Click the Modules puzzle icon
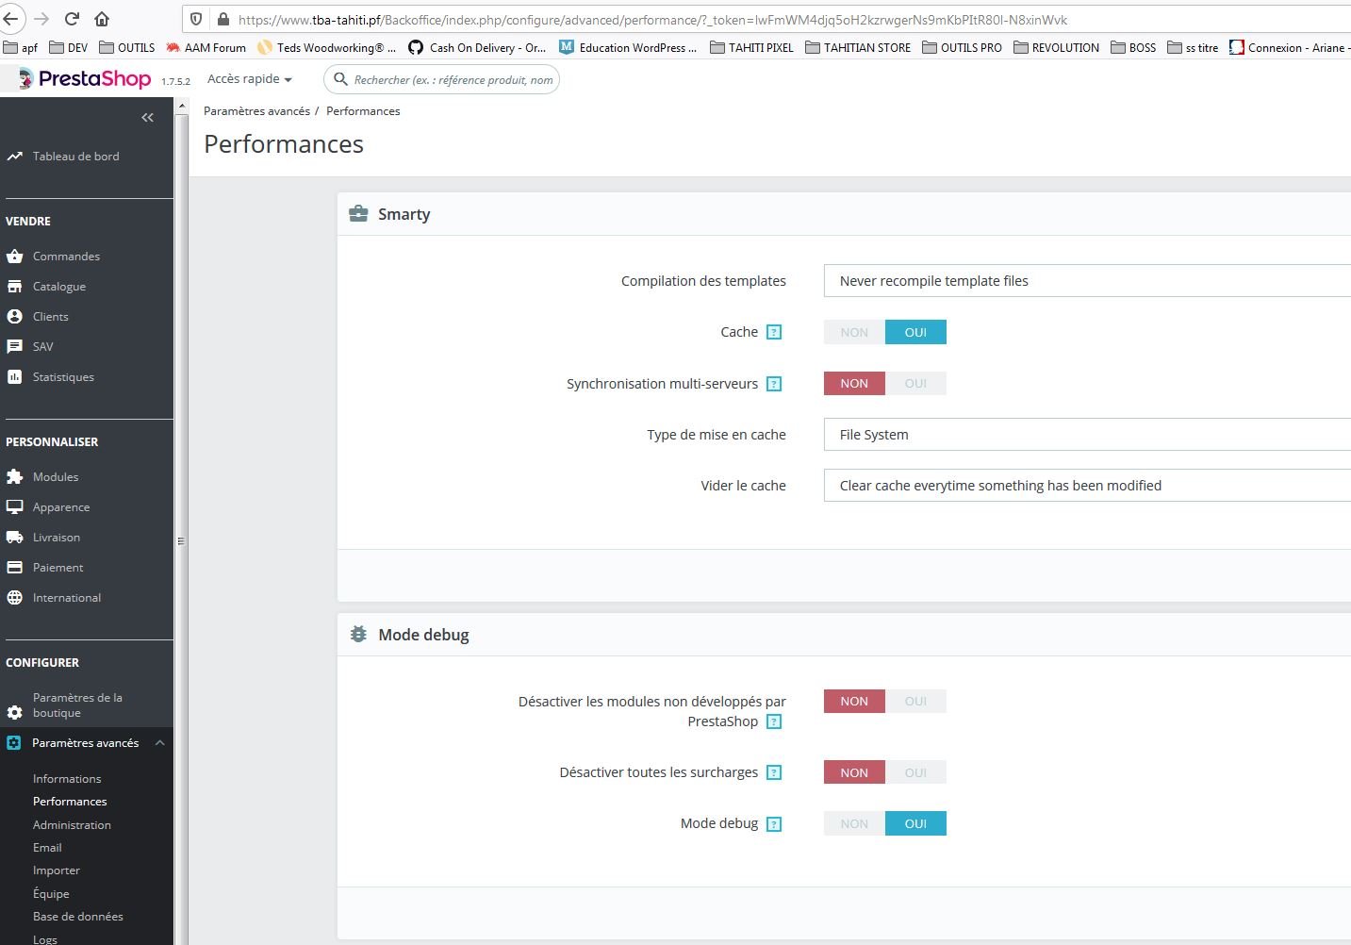This screenshot has height=945, width=1351. (14, 477)
